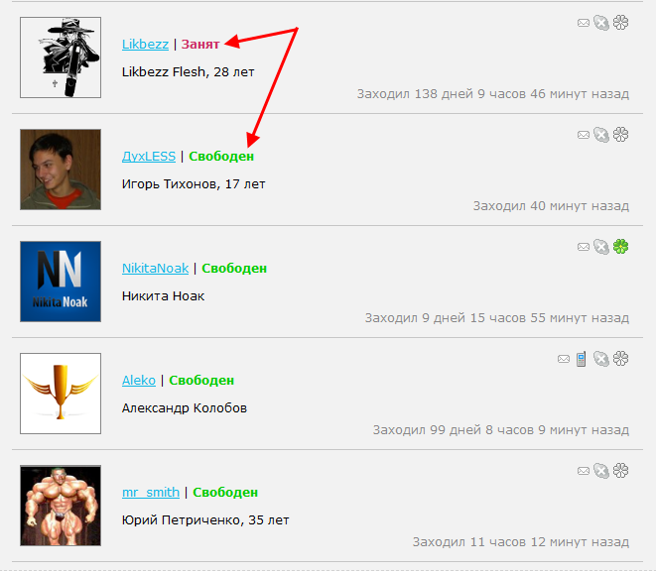
Task: Click the email envelope icon for Likbezz
Action: coord(584,23)
